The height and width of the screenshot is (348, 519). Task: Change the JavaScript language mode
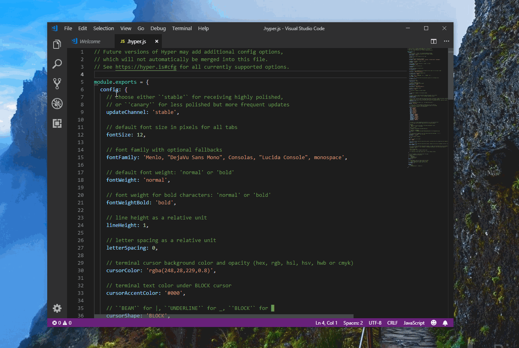point(414,323)
